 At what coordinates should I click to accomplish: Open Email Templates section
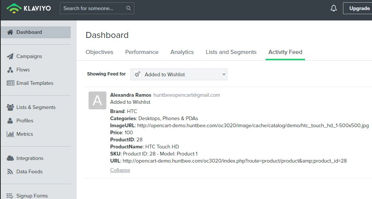tap(35, 83)
